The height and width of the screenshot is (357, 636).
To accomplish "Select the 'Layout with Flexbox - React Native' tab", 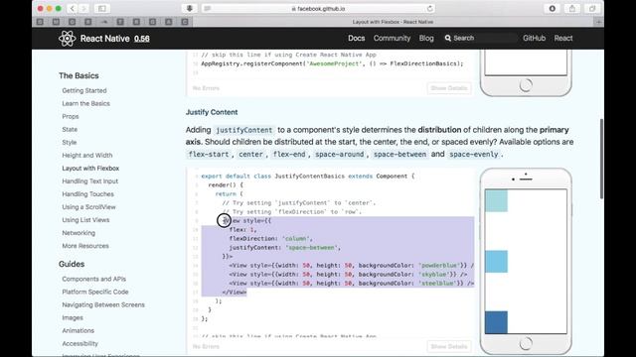I will coord(393,22).
